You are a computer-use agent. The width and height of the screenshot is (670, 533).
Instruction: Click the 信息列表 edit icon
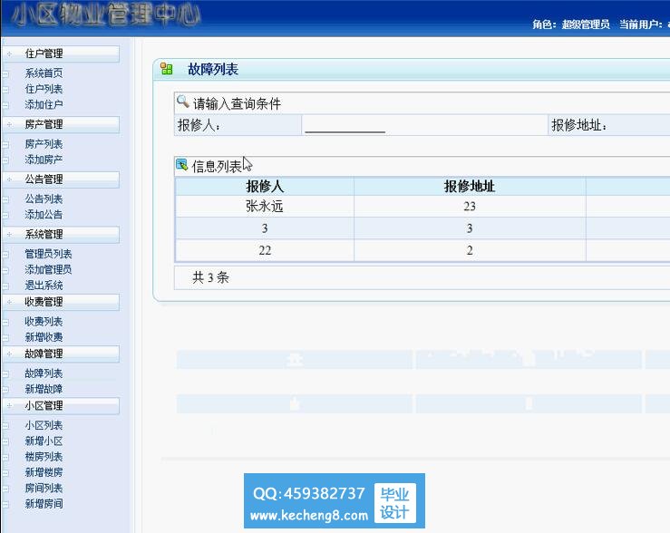(181, 164)
